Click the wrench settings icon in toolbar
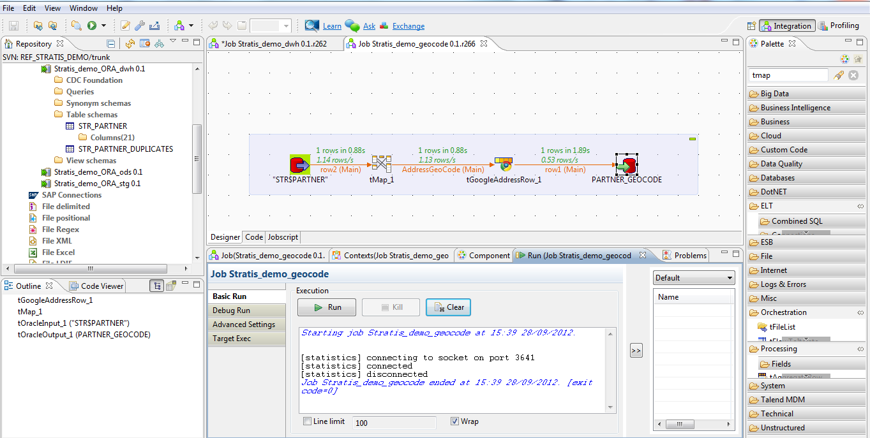The image size is (870, 438). [139, 26]
